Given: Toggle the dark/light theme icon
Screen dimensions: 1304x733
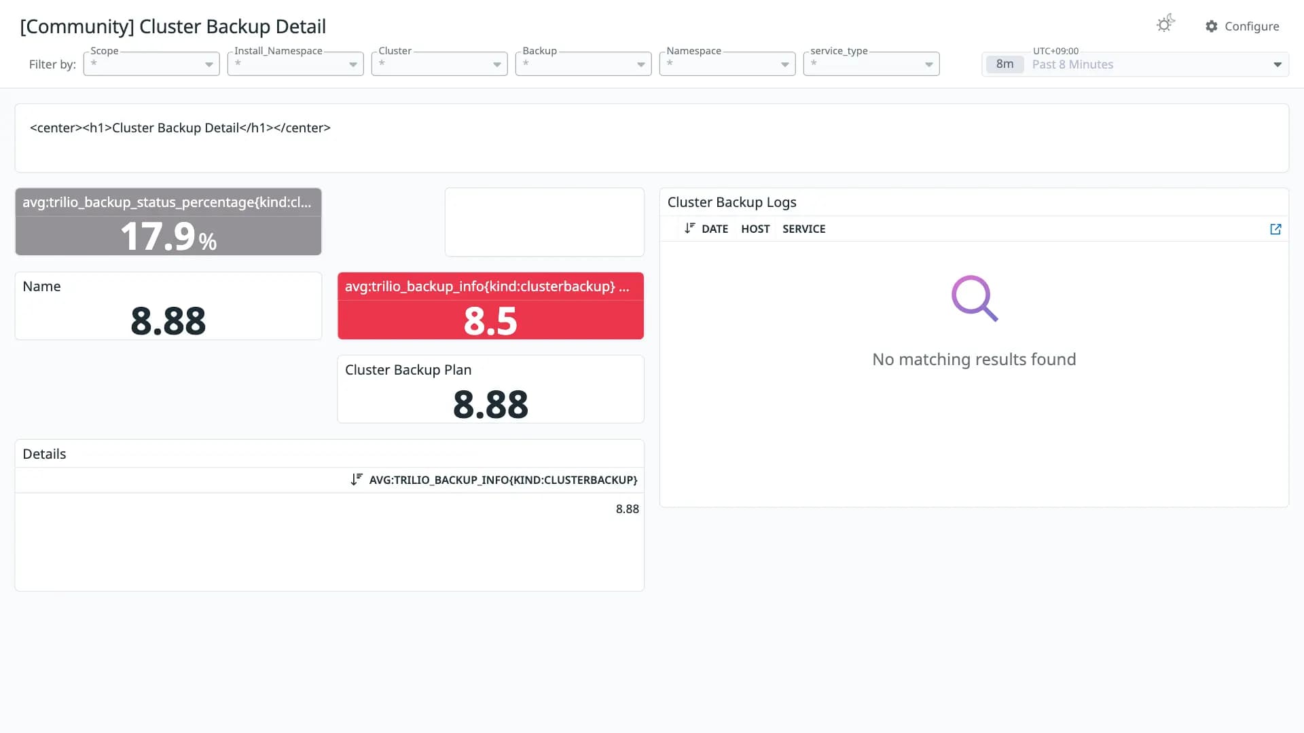Looking at the screenshot, I should 1165,24.
